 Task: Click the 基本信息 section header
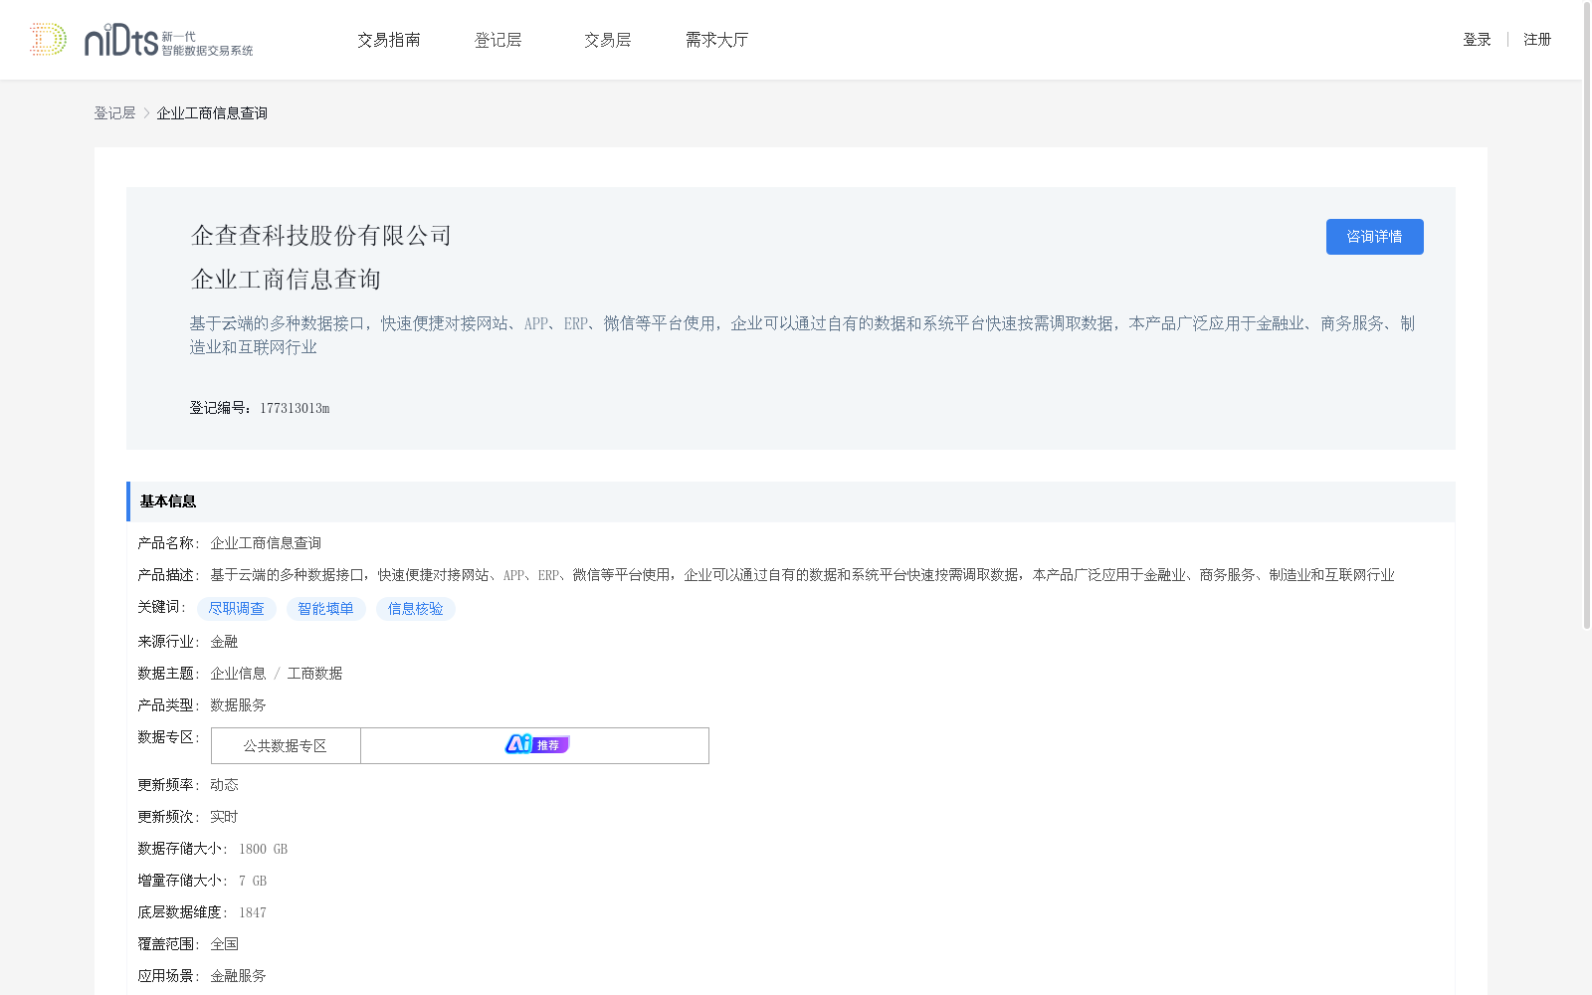click(790, 501)
